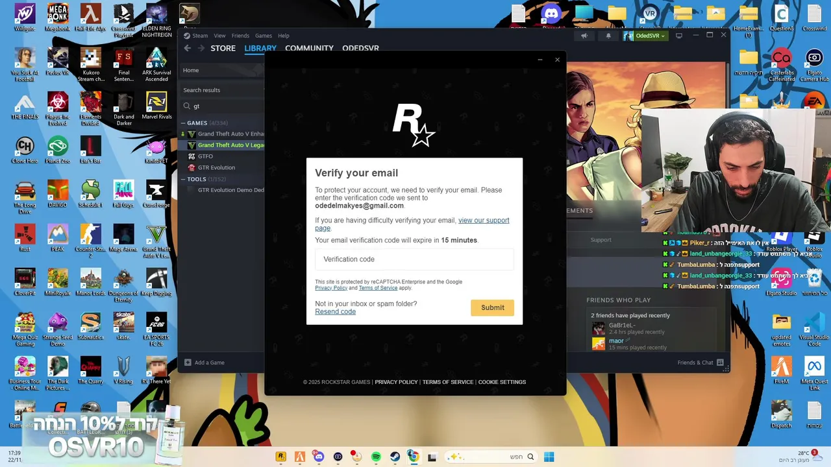This screenshot has height=467, width=831.
Task: Click Add a Game in Steam
Action: pyautogui.click(x=205, y=363)
